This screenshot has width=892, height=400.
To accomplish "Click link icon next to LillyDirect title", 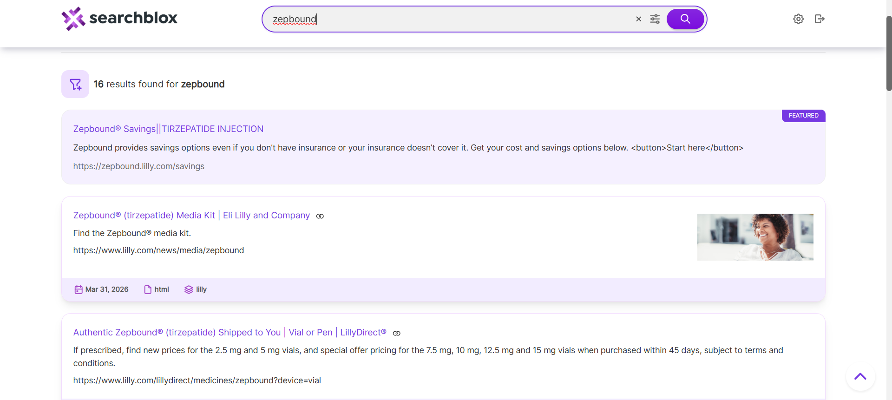I will [397, 333].
